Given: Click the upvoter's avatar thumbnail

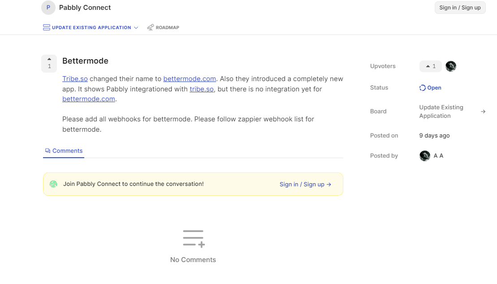Looking at the screenshot, I should point(451,66).
